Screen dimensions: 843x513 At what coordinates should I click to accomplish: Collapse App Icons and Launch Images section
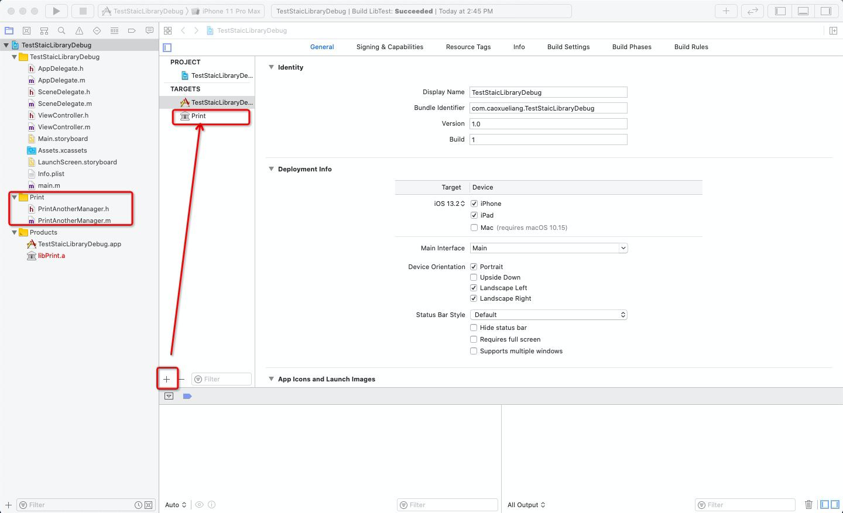click(271, 379)
